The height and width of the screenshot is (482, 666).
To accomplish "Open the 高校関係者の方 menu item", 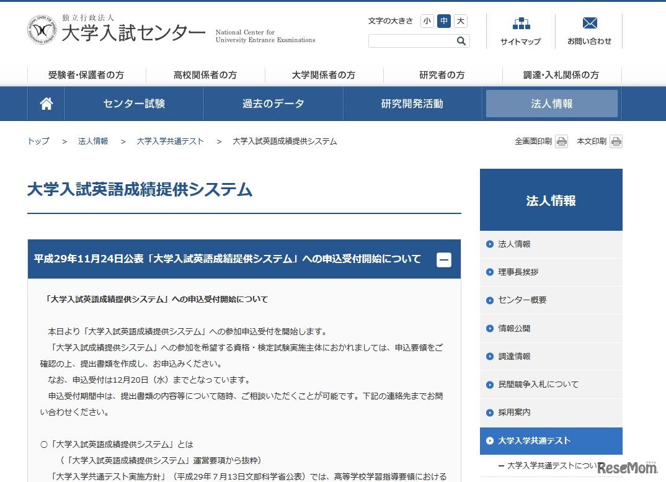I will [x=206, y=75].
